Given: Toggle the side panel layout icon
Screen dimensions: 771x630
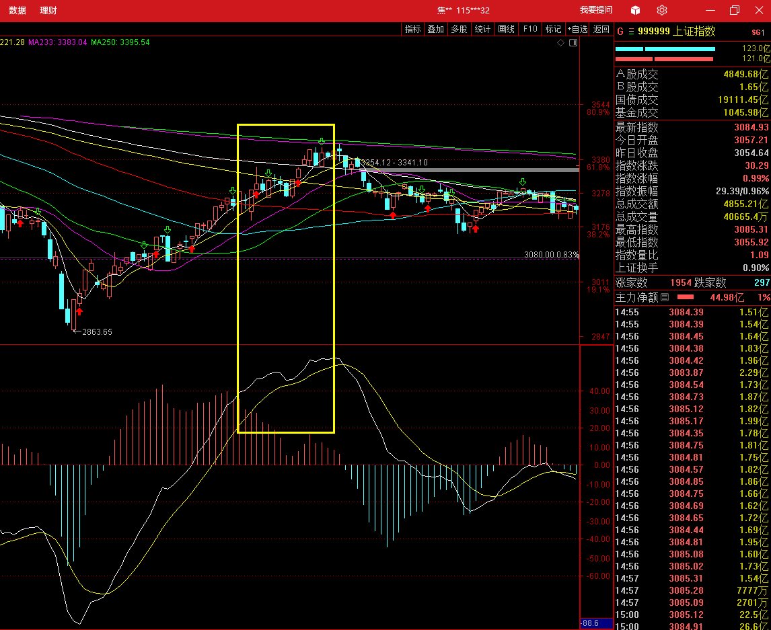Looking at the screenshot, I should (x=573, y=43).
